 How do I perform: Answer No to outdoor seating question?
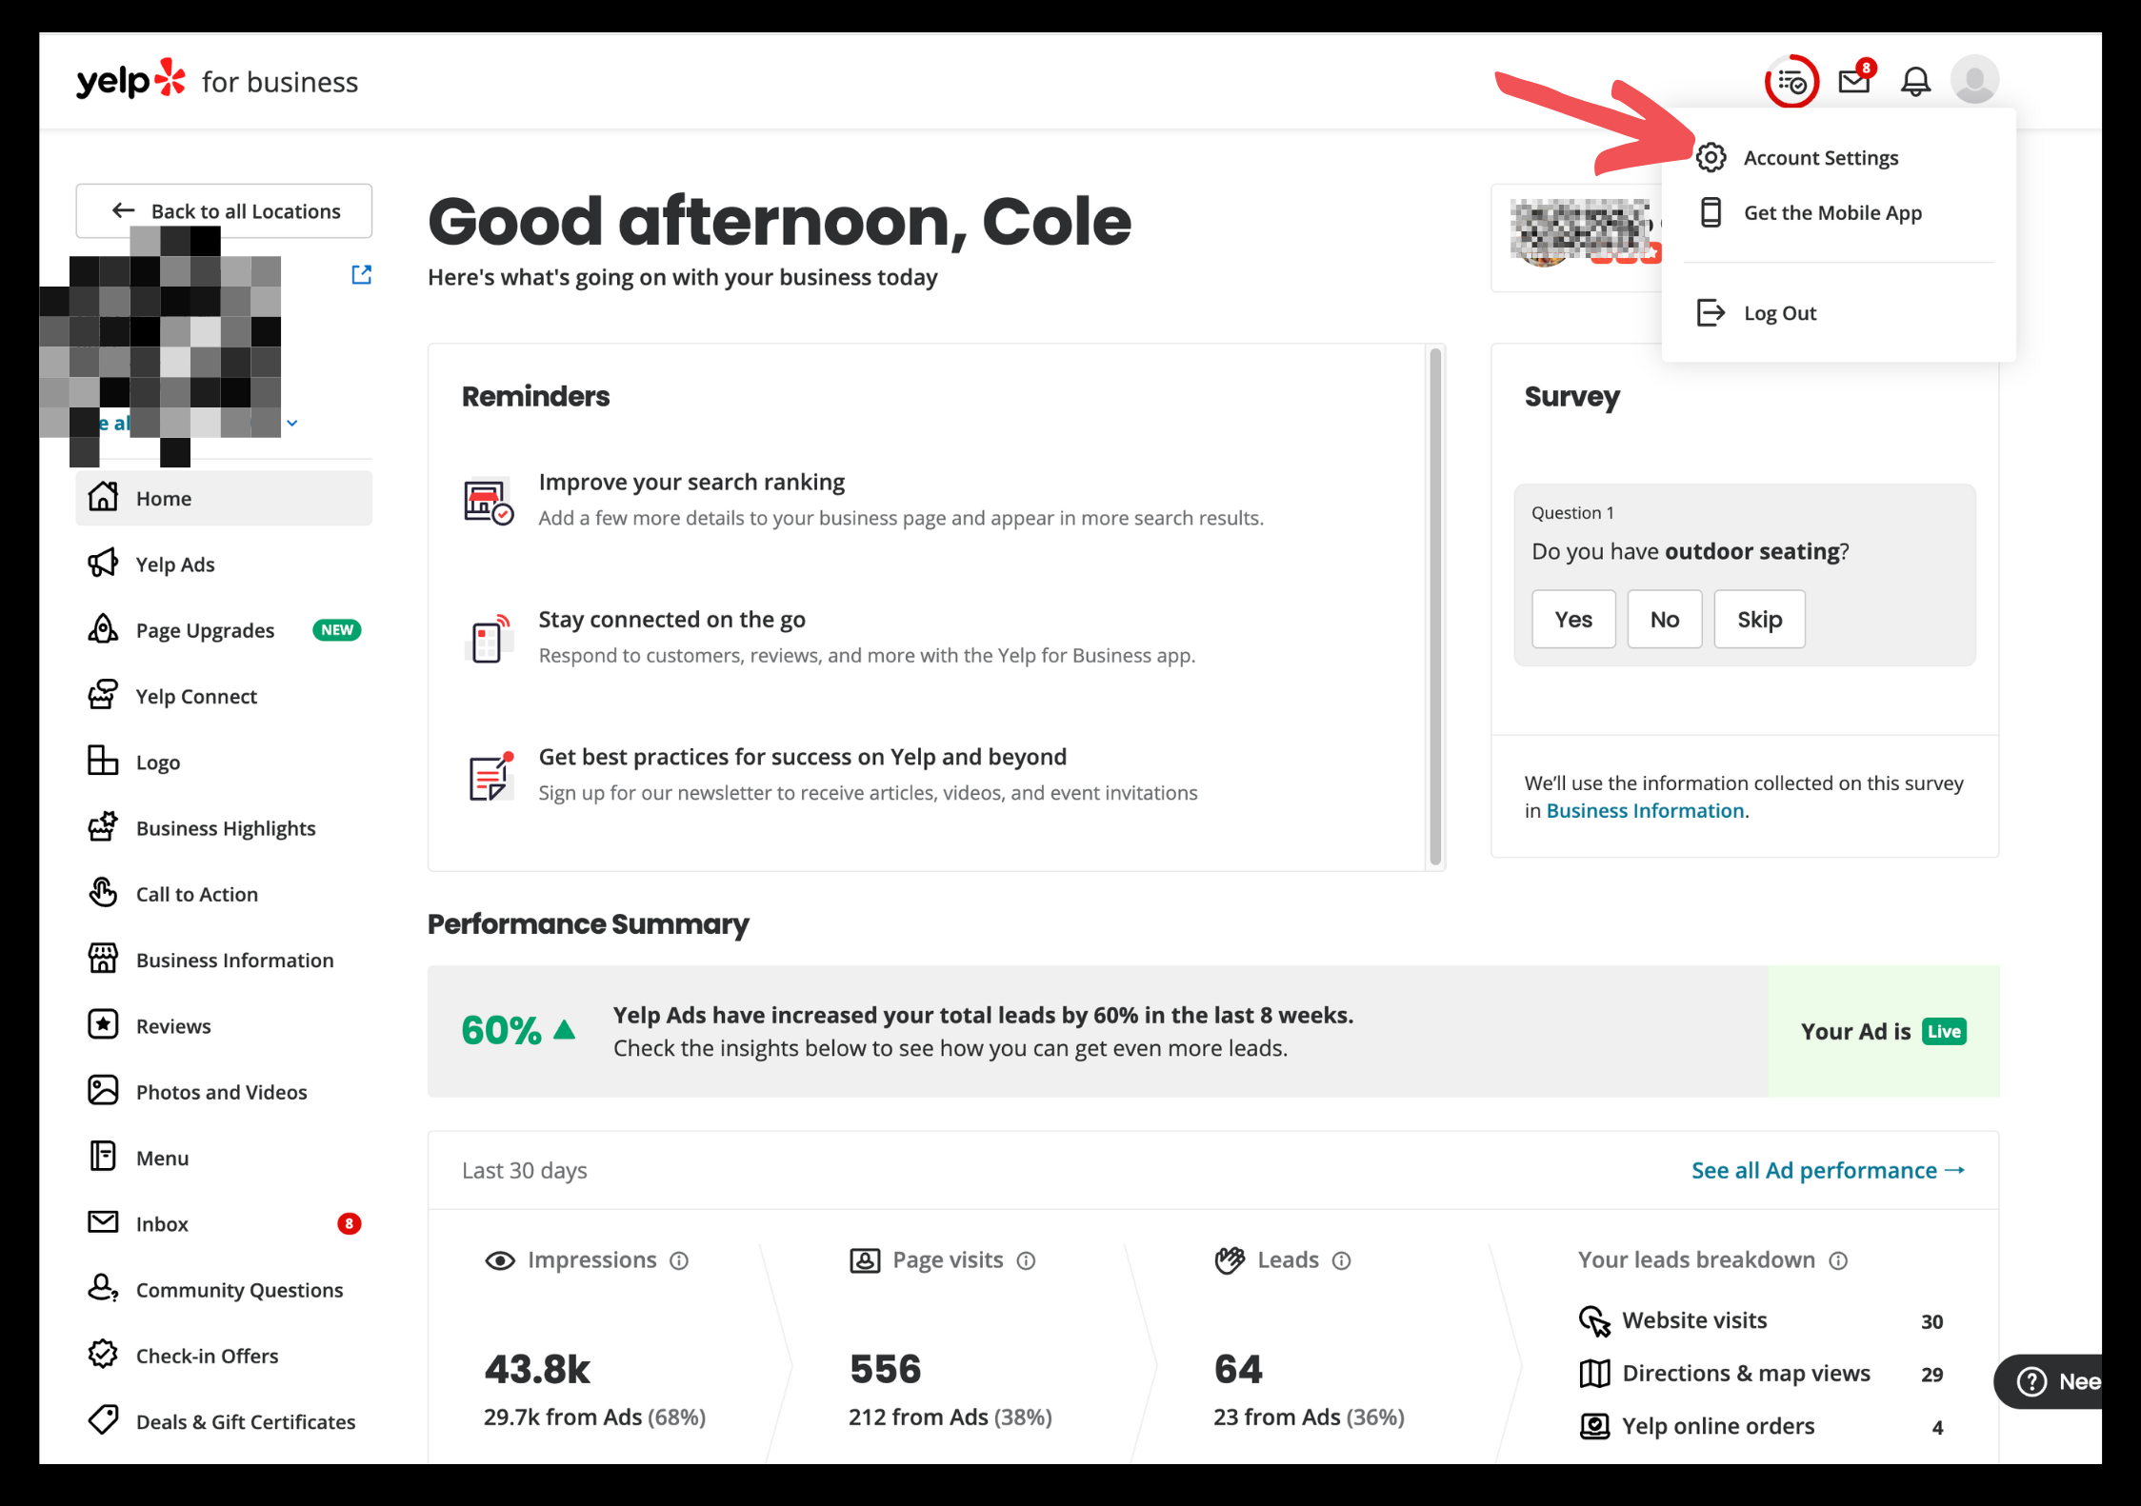[x=1664, y=620]
